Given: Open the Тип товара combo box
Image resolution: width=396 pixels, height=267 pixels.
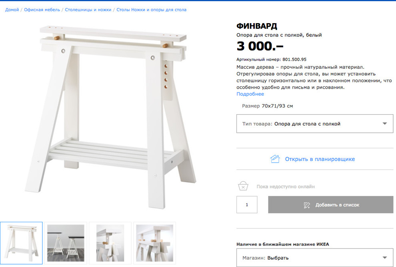Looking at the screenshot, I should 315,124.
